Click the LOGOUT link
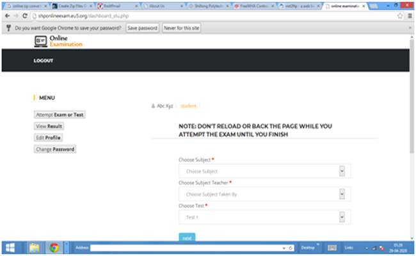 44,61
